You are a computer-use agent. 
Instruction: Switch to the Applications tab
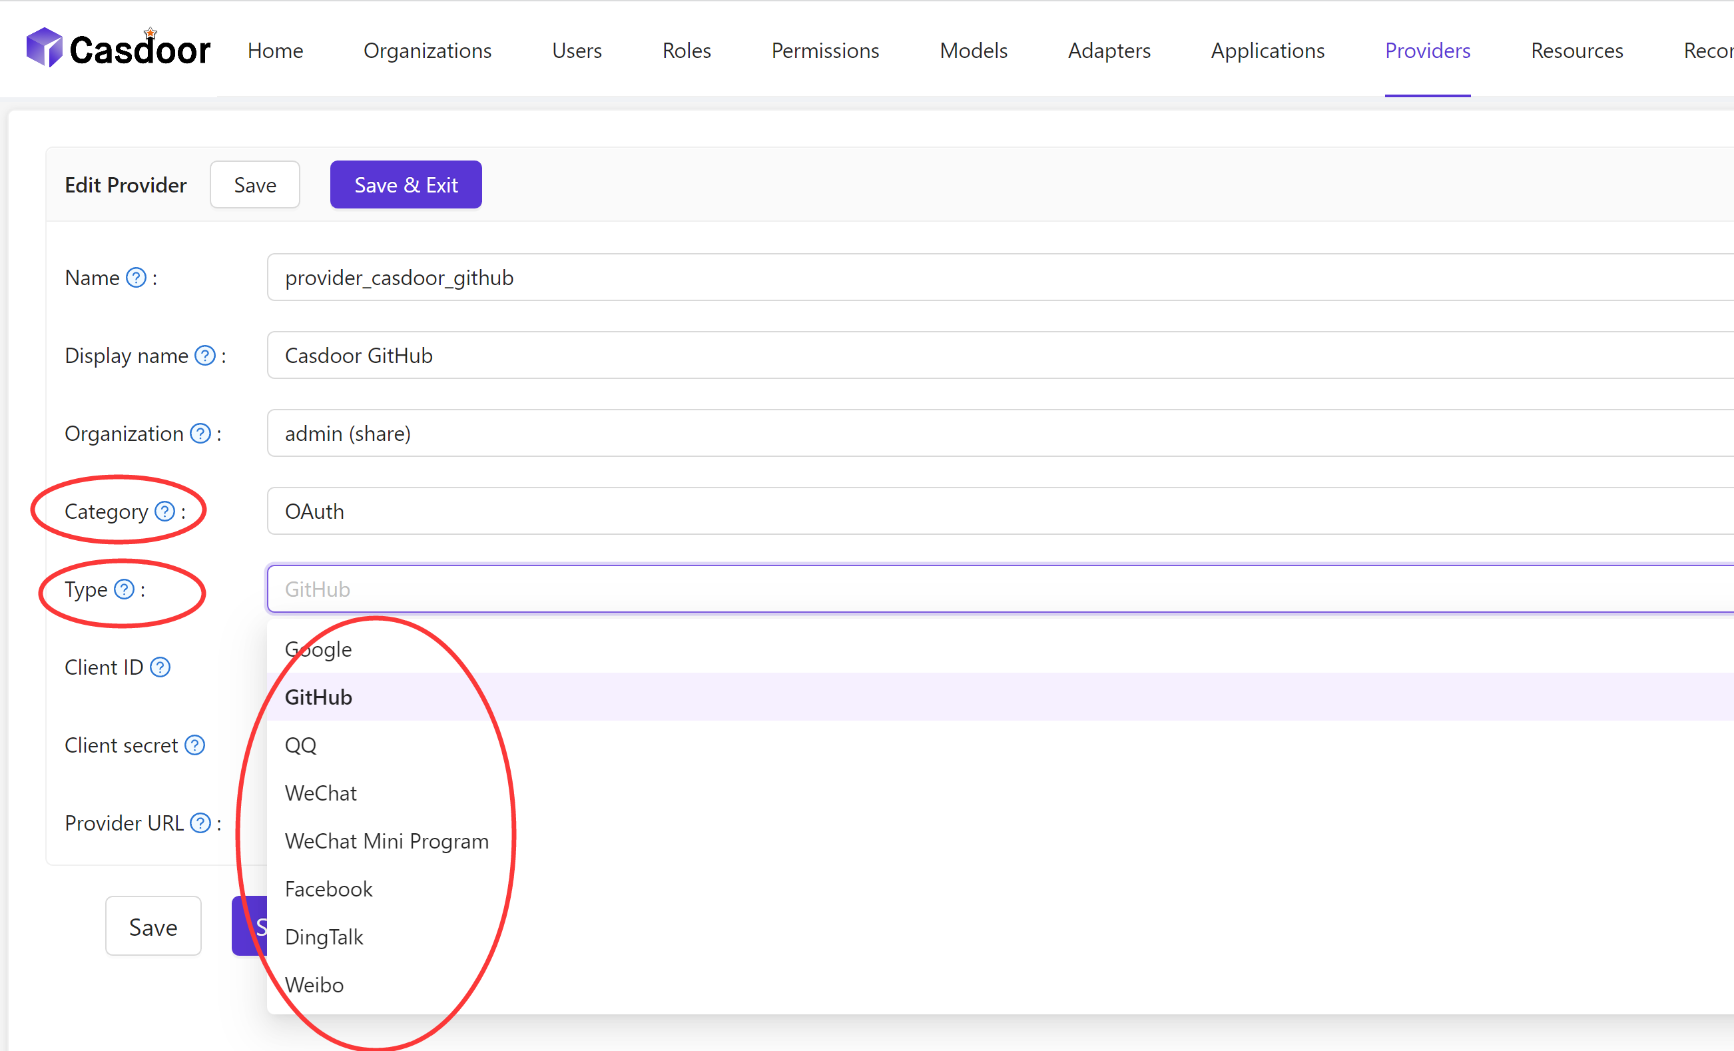1267,50
